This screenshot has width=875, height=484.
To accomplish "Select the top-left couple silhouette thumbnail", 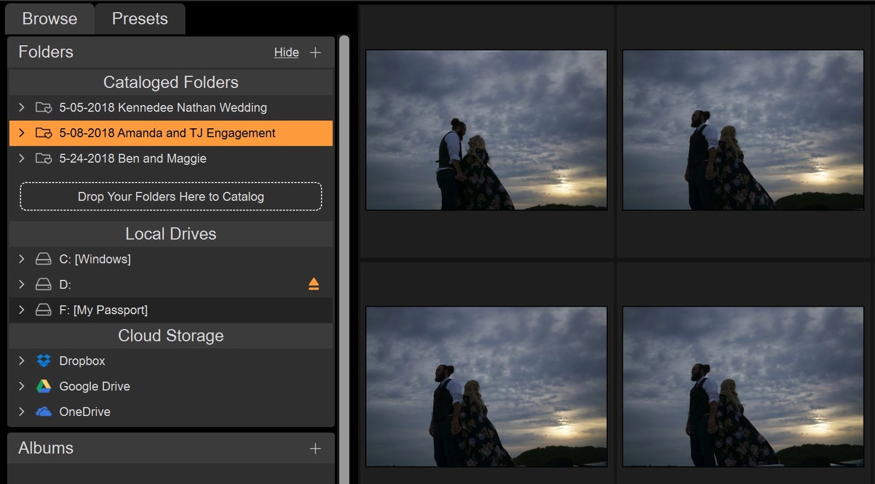I will click(x=487, y=130).
